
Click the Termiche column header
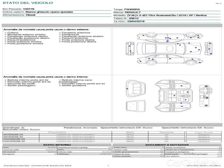[x=166, y=132]
